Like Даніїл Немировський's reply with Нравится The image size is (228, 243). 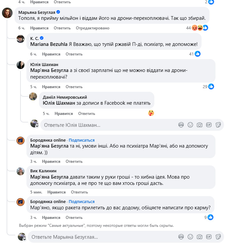63,114
